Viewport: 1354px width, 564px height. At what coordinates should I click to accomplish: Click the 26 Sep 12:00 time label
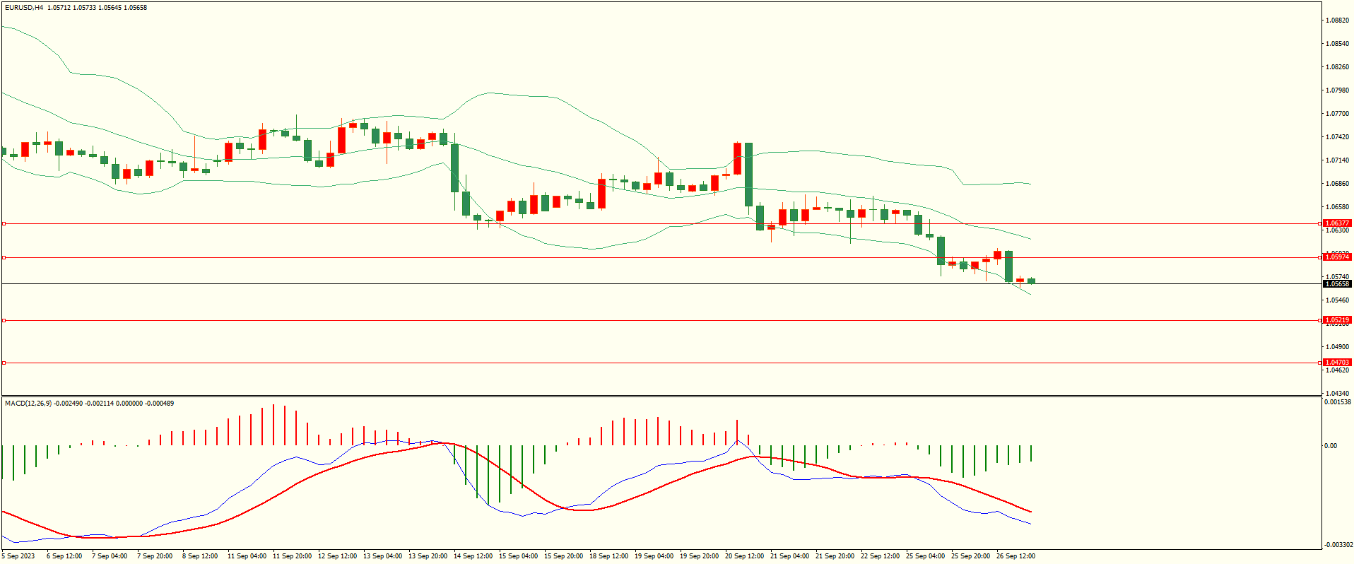point(1015,556)
